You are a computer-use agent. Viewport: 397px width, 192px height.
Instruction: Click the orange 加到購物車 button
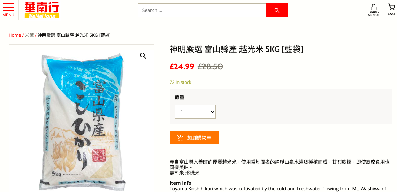(194, 138)
